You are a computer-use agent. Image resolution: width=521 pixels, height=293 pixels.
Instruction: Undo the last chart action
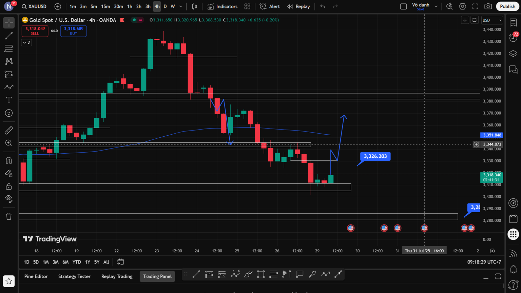pyautogui.click(x=323, y=6)
